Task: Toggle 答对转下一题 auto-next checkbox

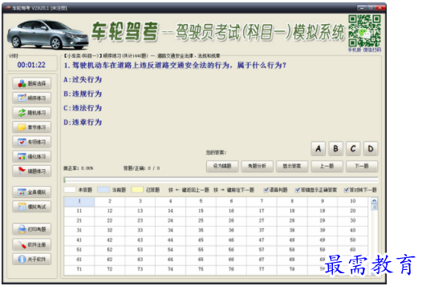Action: (x=347, y=190)
